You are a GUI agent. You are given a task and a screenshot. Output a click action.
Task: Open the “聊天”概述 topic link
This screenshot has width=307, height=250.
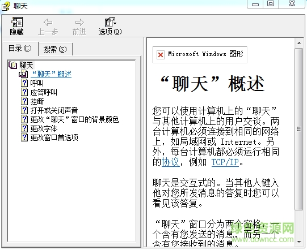pos(51,74)
